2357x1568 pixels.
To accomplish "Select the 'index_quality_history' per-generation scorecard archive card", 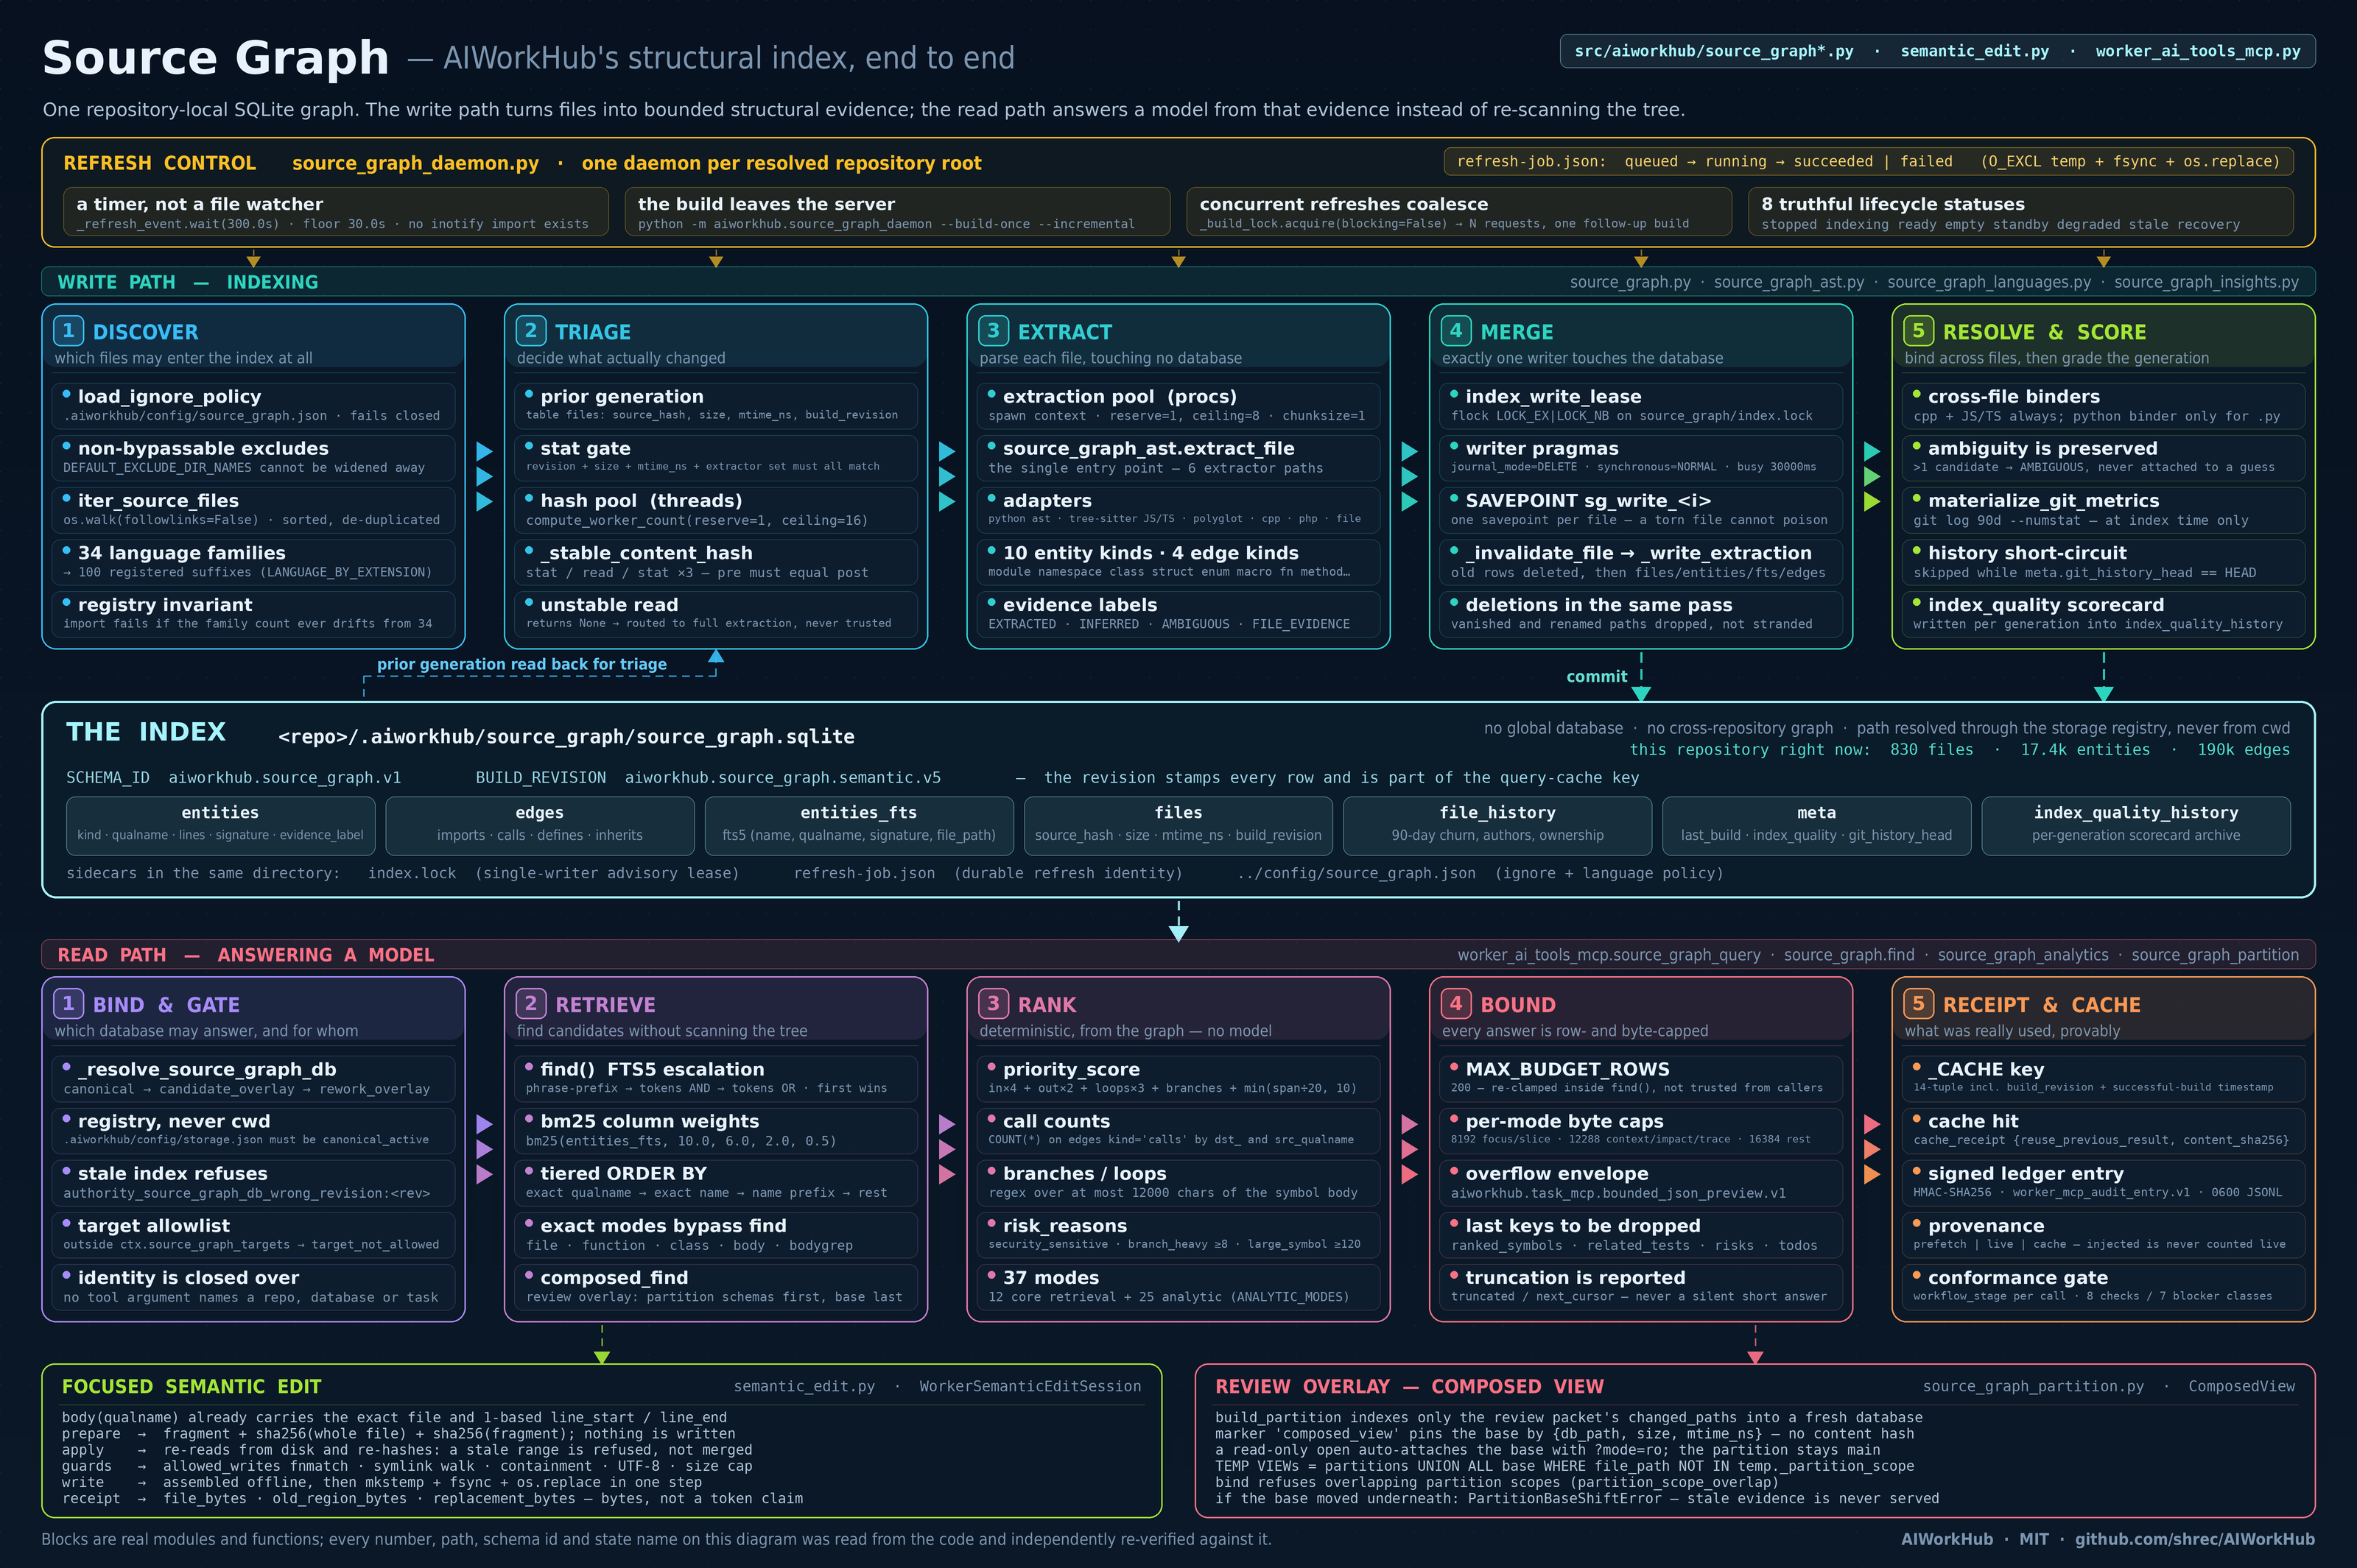I will pyautogui.click(x=2136, y=825).
